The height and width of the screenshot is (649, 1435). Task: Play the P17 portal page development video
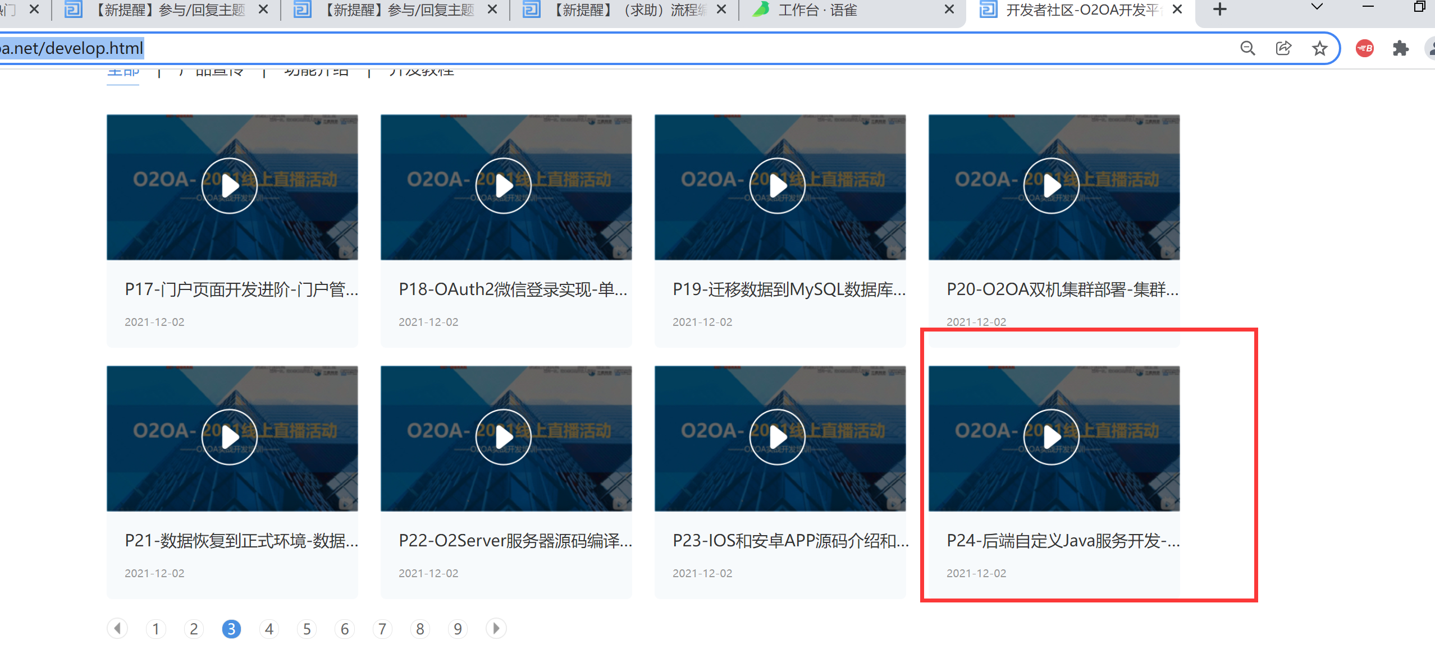[229, 186]
